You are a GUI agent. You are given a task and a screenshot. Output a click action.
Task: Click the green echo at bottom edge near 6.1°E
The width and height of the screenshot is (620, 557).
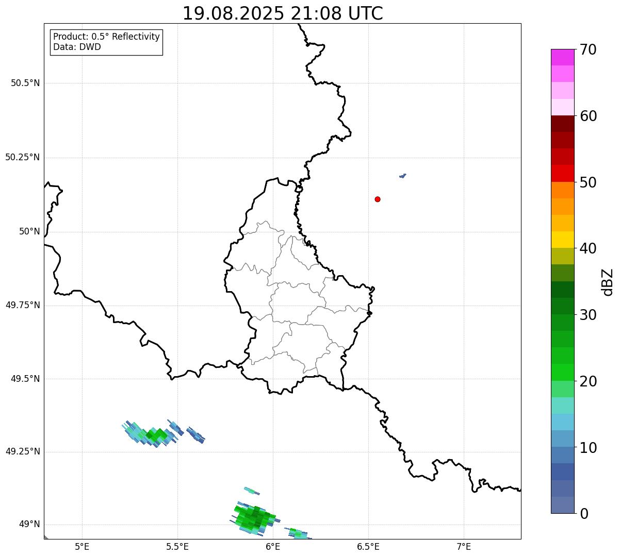click(298, 533)
